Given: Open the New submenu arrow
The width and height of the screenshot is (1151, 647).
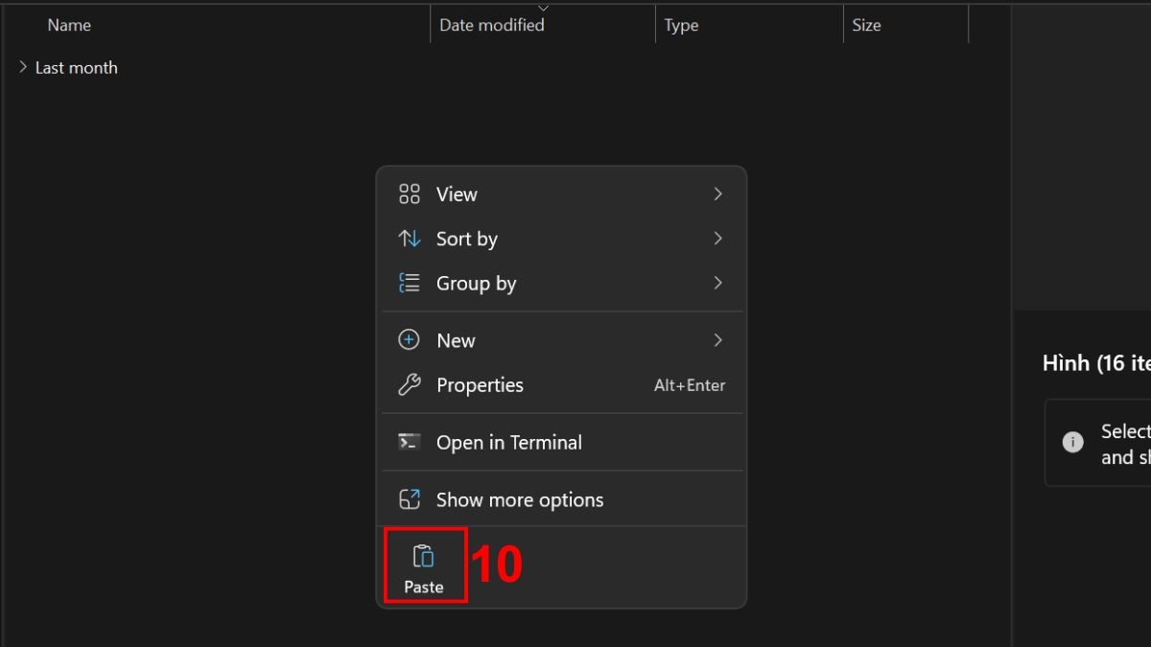Looking at the screenshot, I should point(717,340).
